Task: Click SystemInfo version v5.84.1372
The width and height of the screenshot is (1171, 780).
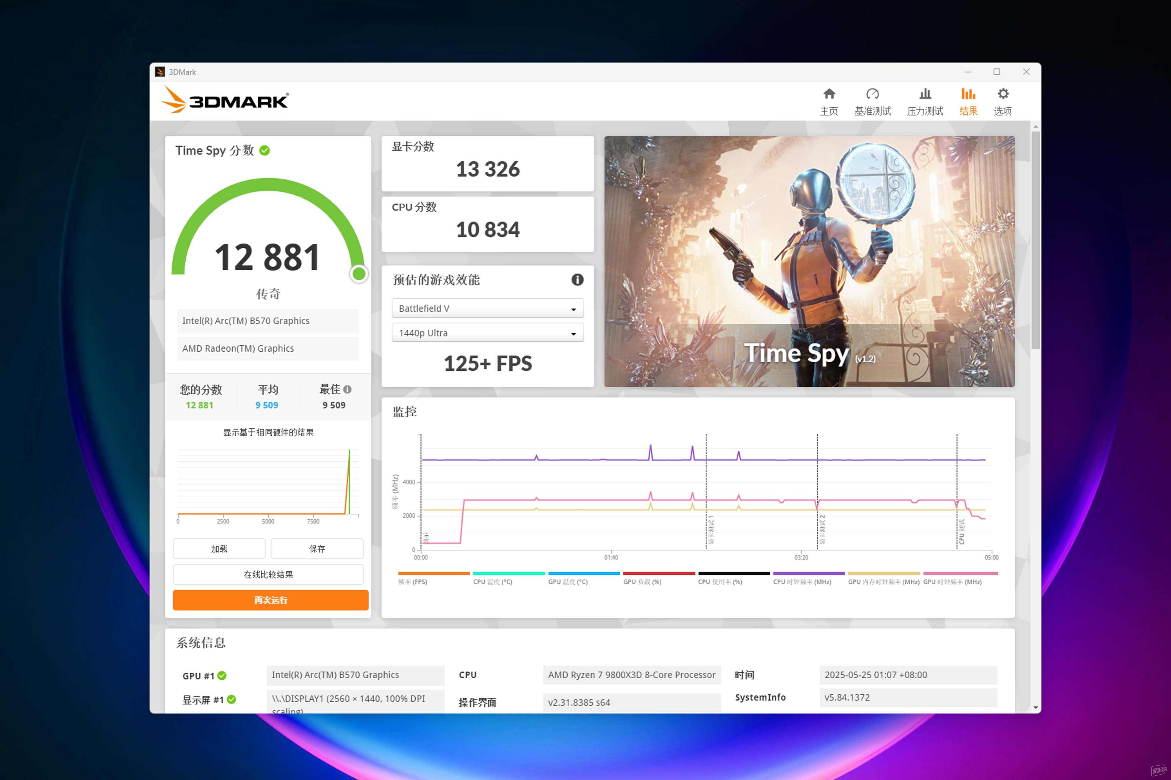Action: click(908, 697)
